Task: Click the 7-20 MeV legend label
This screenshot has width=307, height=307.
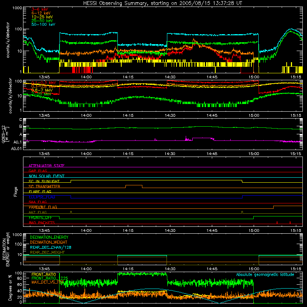Action: tap(41, 94)
